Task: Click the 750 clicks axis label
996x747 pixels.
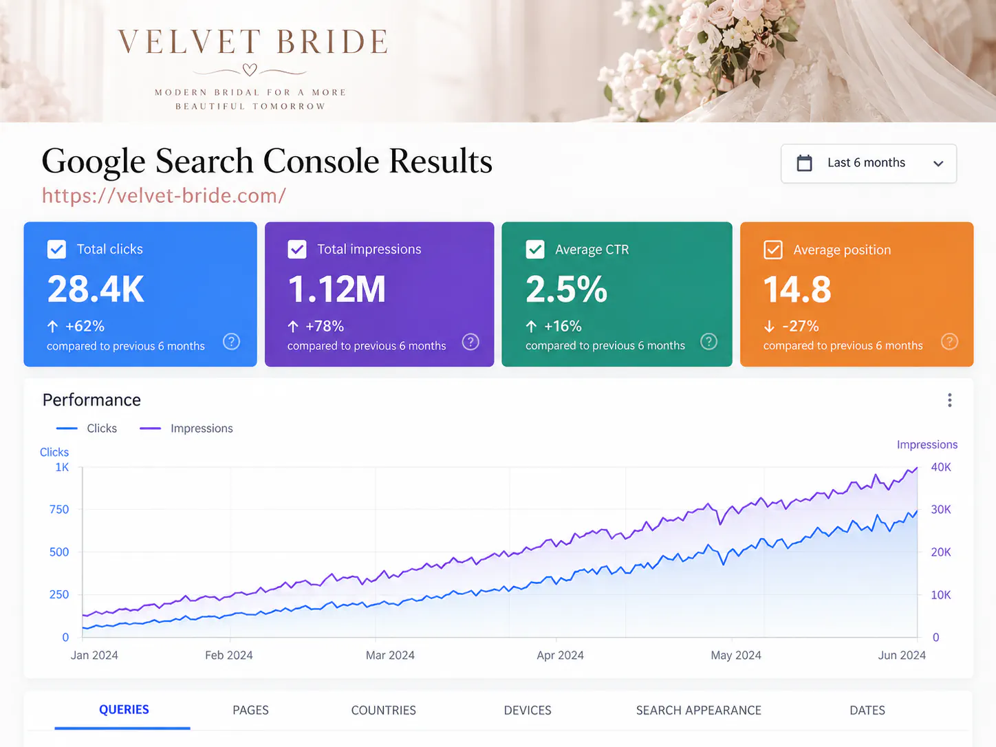Action: point(59,509)
